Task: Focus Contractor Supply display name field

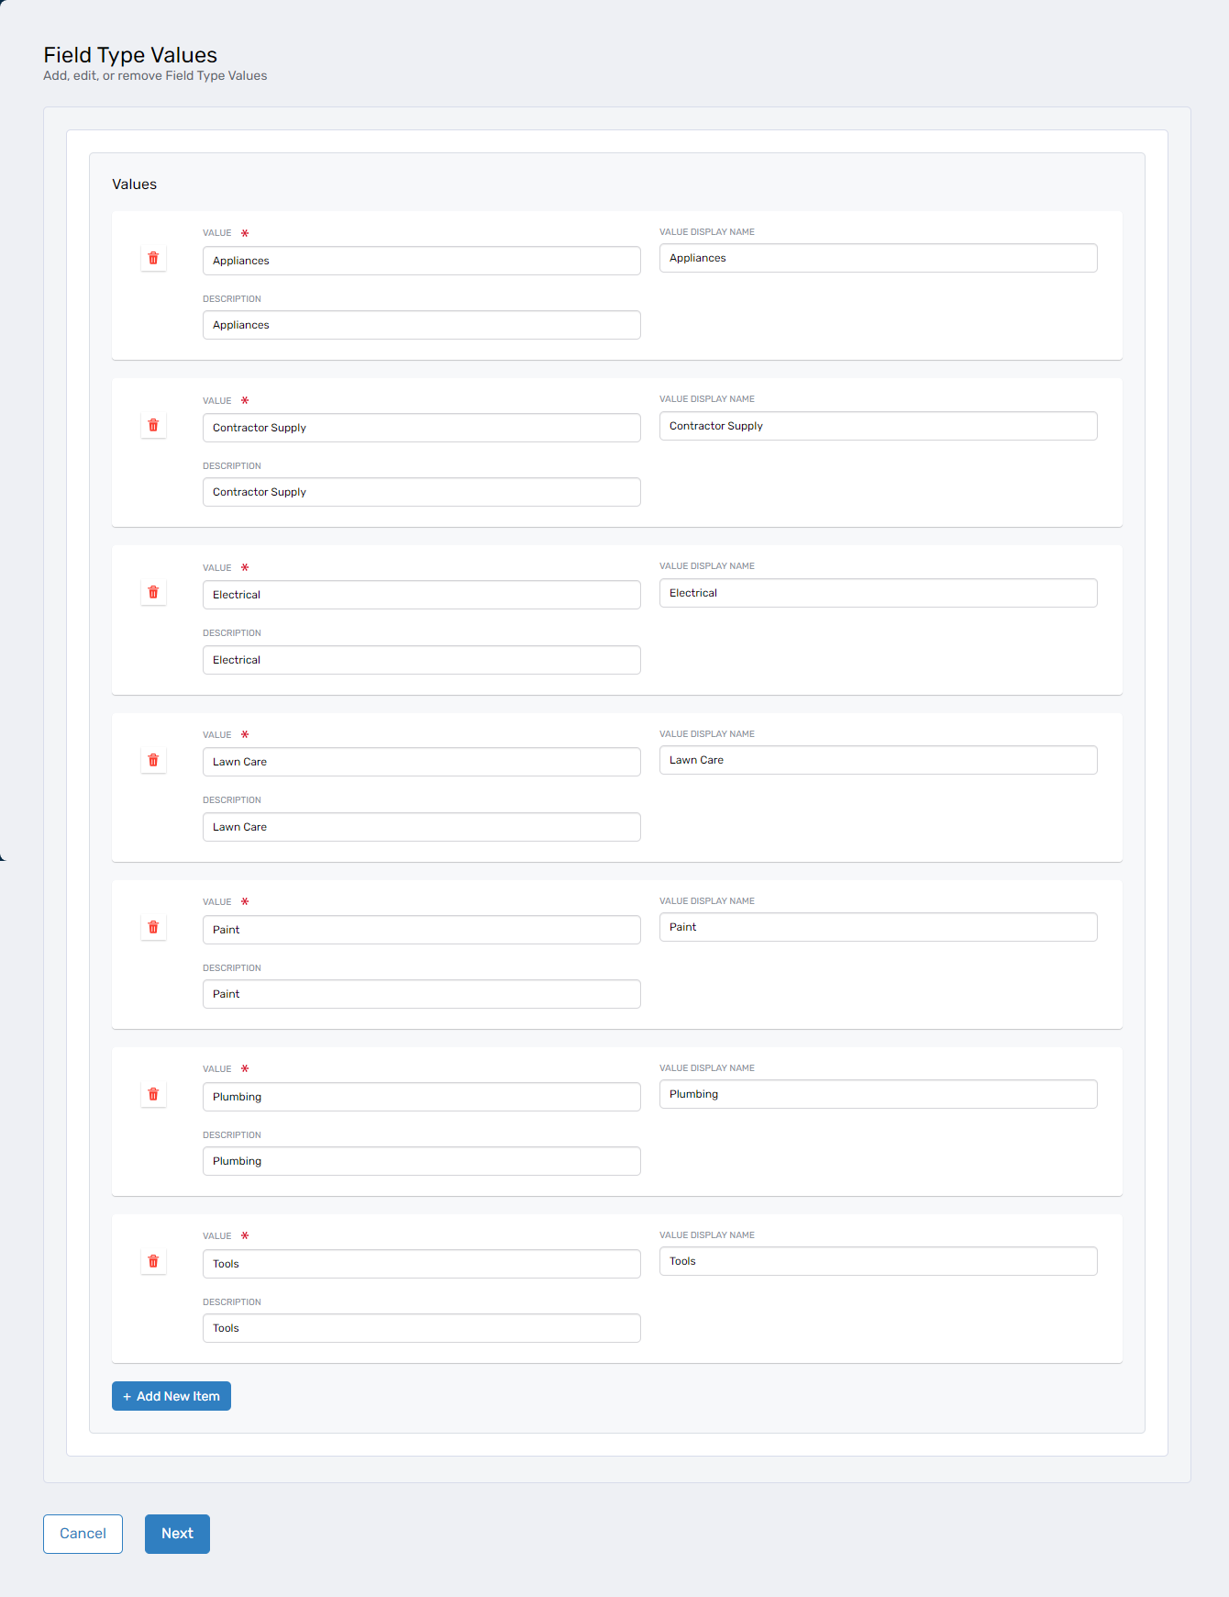Action: (878, 426)
